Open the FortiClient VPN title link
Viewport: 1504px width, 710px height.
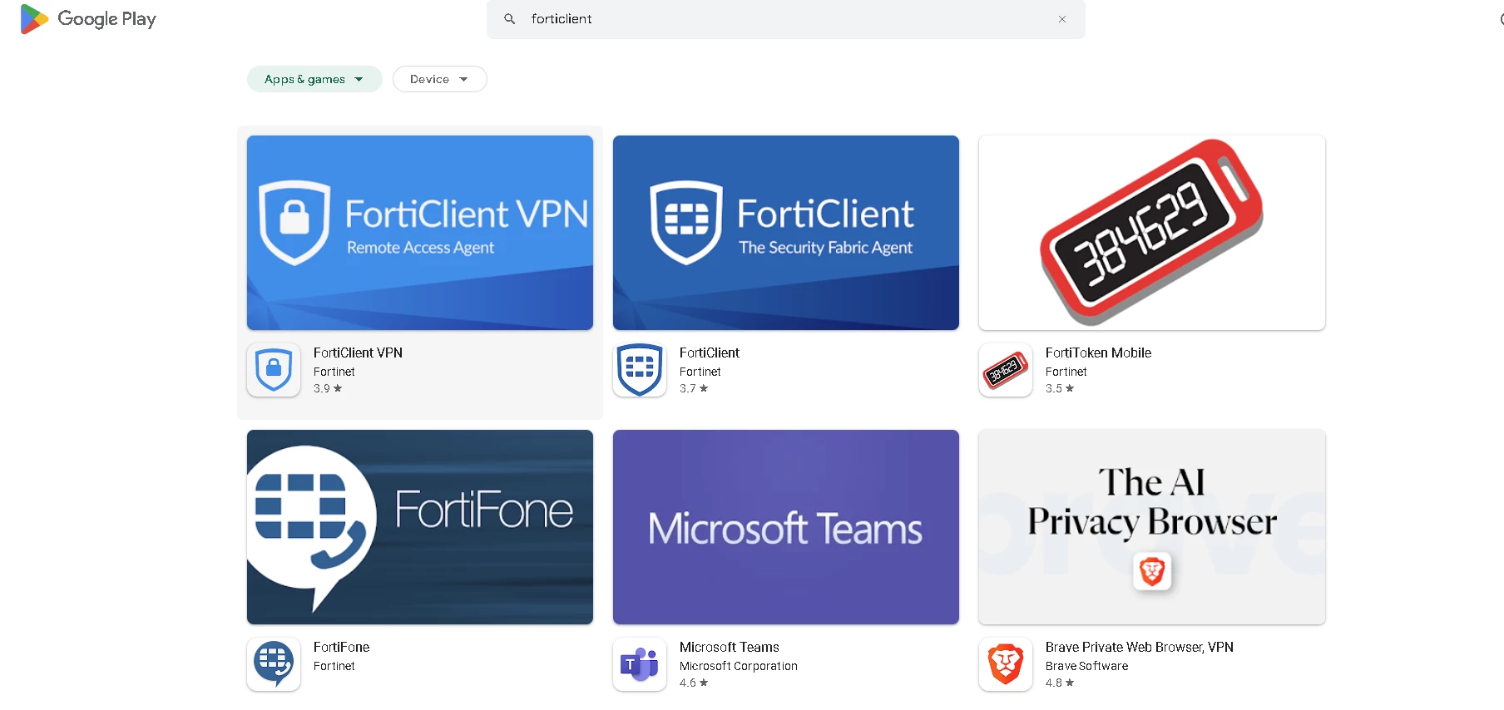(358, 353)
